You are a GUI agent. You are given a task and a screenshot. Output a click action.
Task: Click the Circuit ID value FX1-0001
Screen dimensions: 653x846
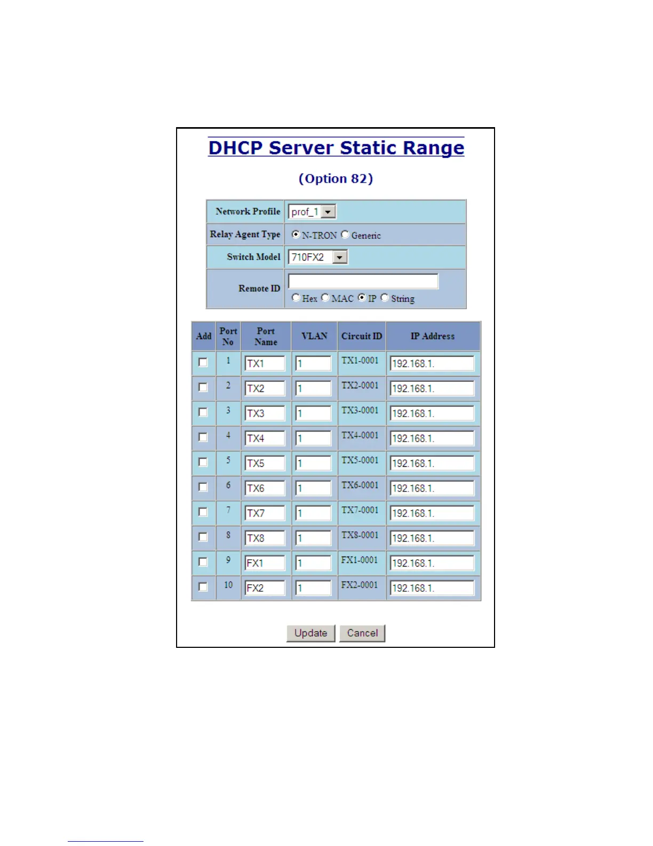coord(360,560)
